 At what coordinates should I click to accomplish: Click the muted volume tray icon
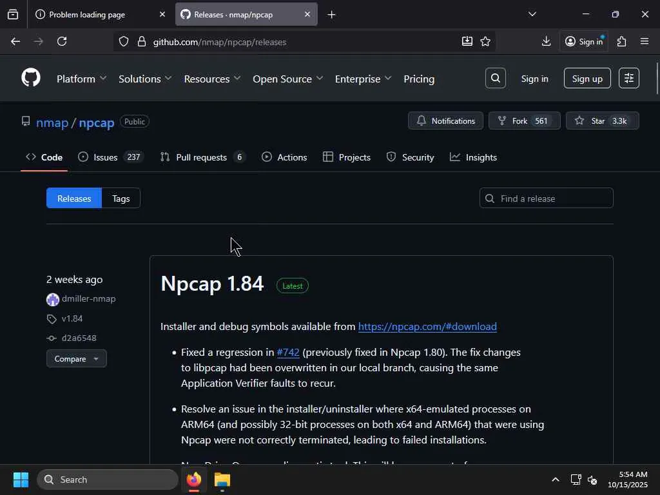point(592,480)
